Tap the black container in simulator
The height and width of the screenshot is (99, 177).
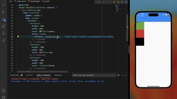pos(140,42)
